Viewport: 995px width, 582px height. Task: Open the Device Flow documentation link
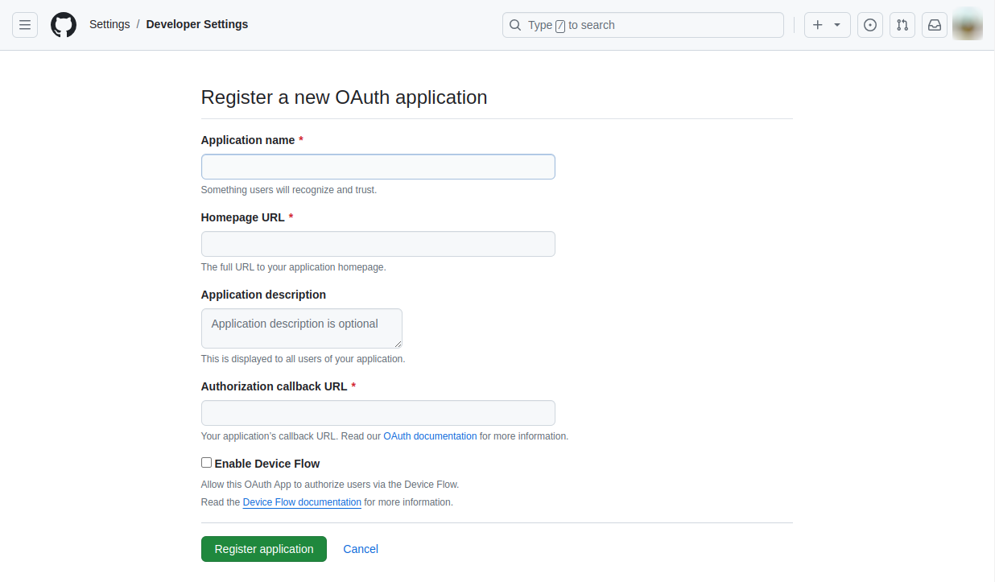pyautogui.click(x=302, y=502)
